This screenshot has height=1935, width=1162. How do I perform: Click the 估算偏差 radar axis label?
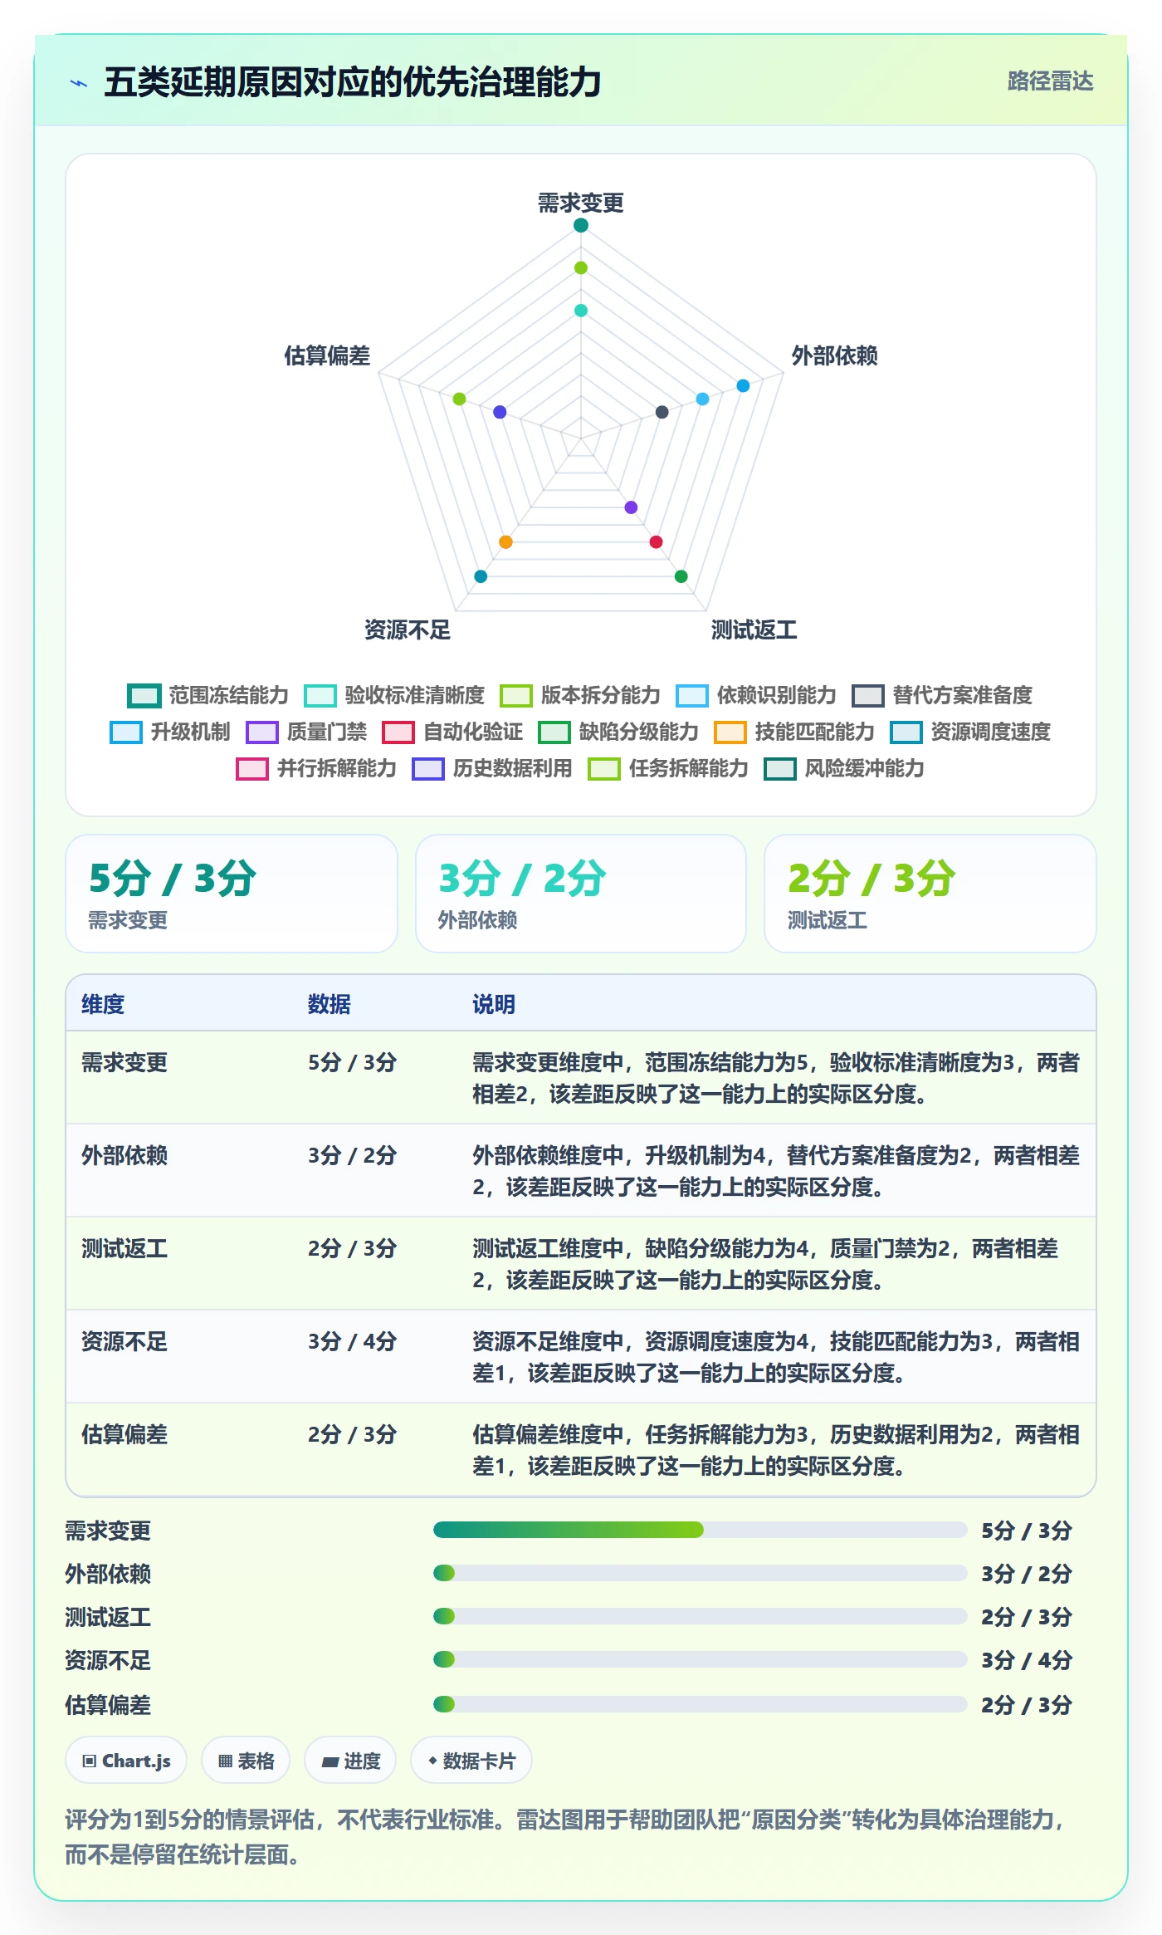pos(327,355)
